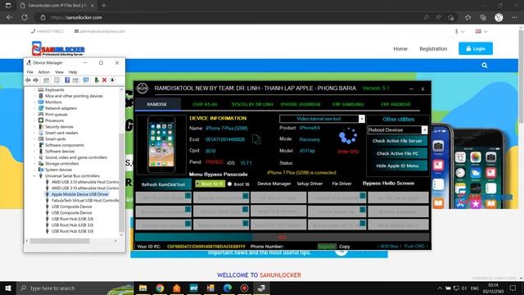Open a new browser tab with plus icon
This screenshot has height=295, width=524.
pos(104,6)
